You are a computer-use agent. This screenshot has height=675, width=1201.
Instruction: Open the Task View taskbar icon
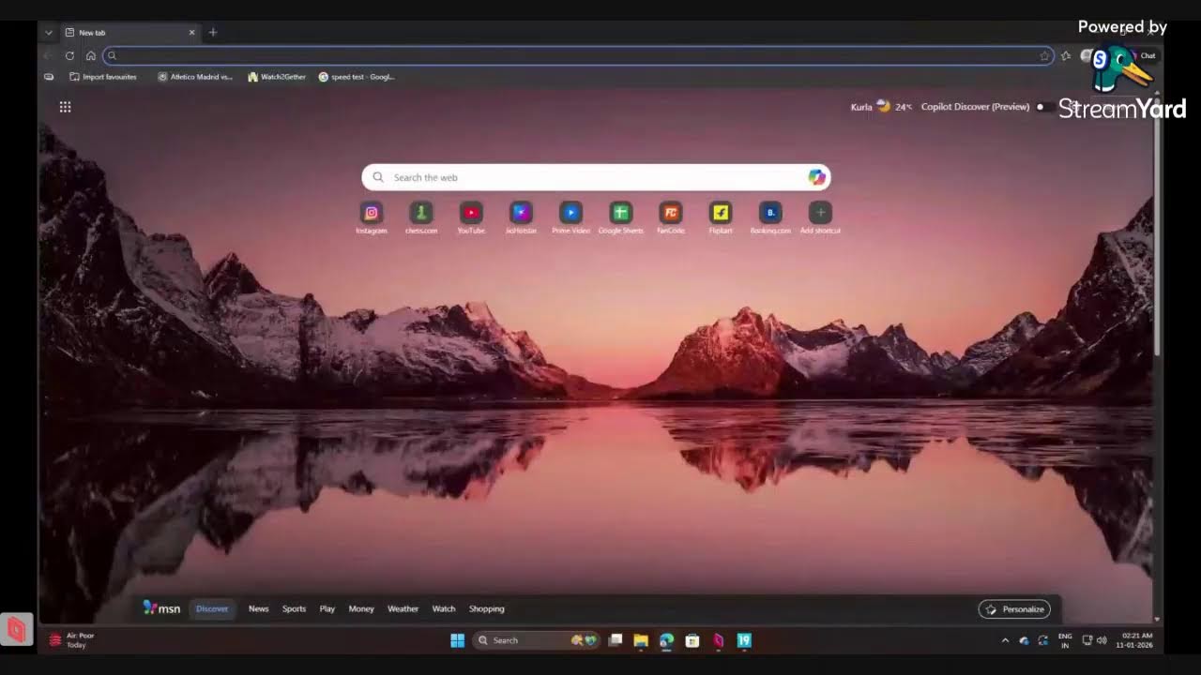[616, 640]
